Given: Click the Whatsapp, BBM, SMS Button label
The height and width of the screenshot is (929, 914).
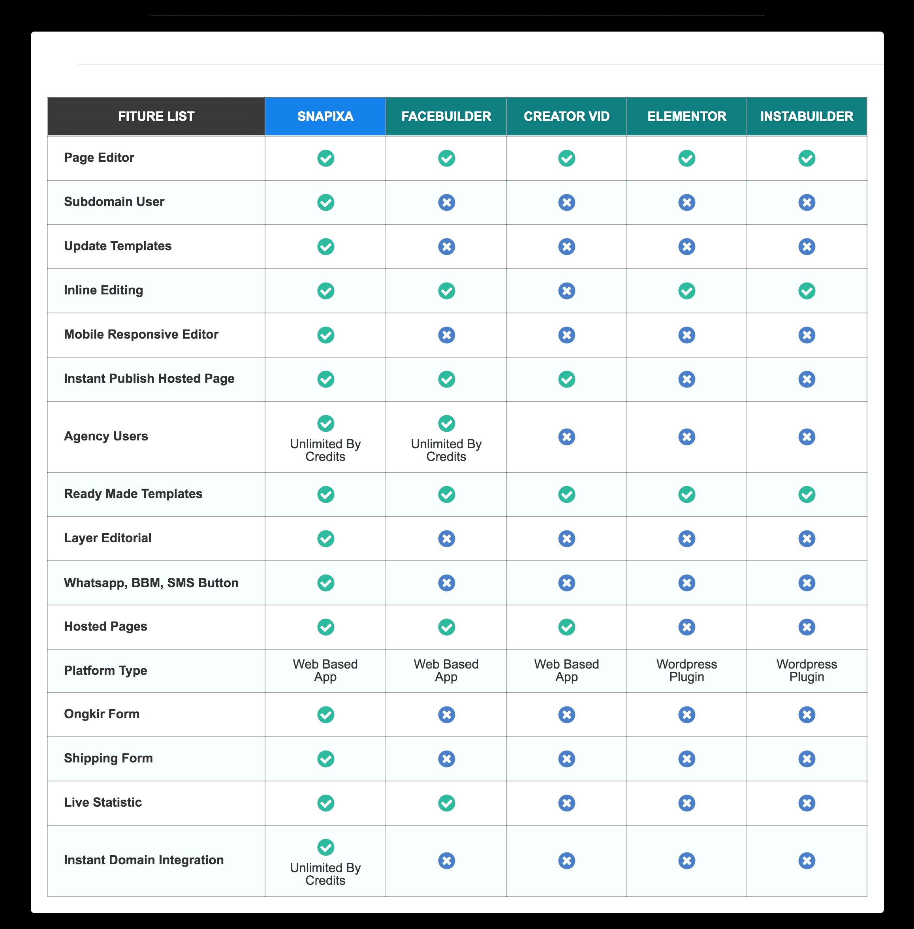Looking at the screenshot, I should coord(151,583).
